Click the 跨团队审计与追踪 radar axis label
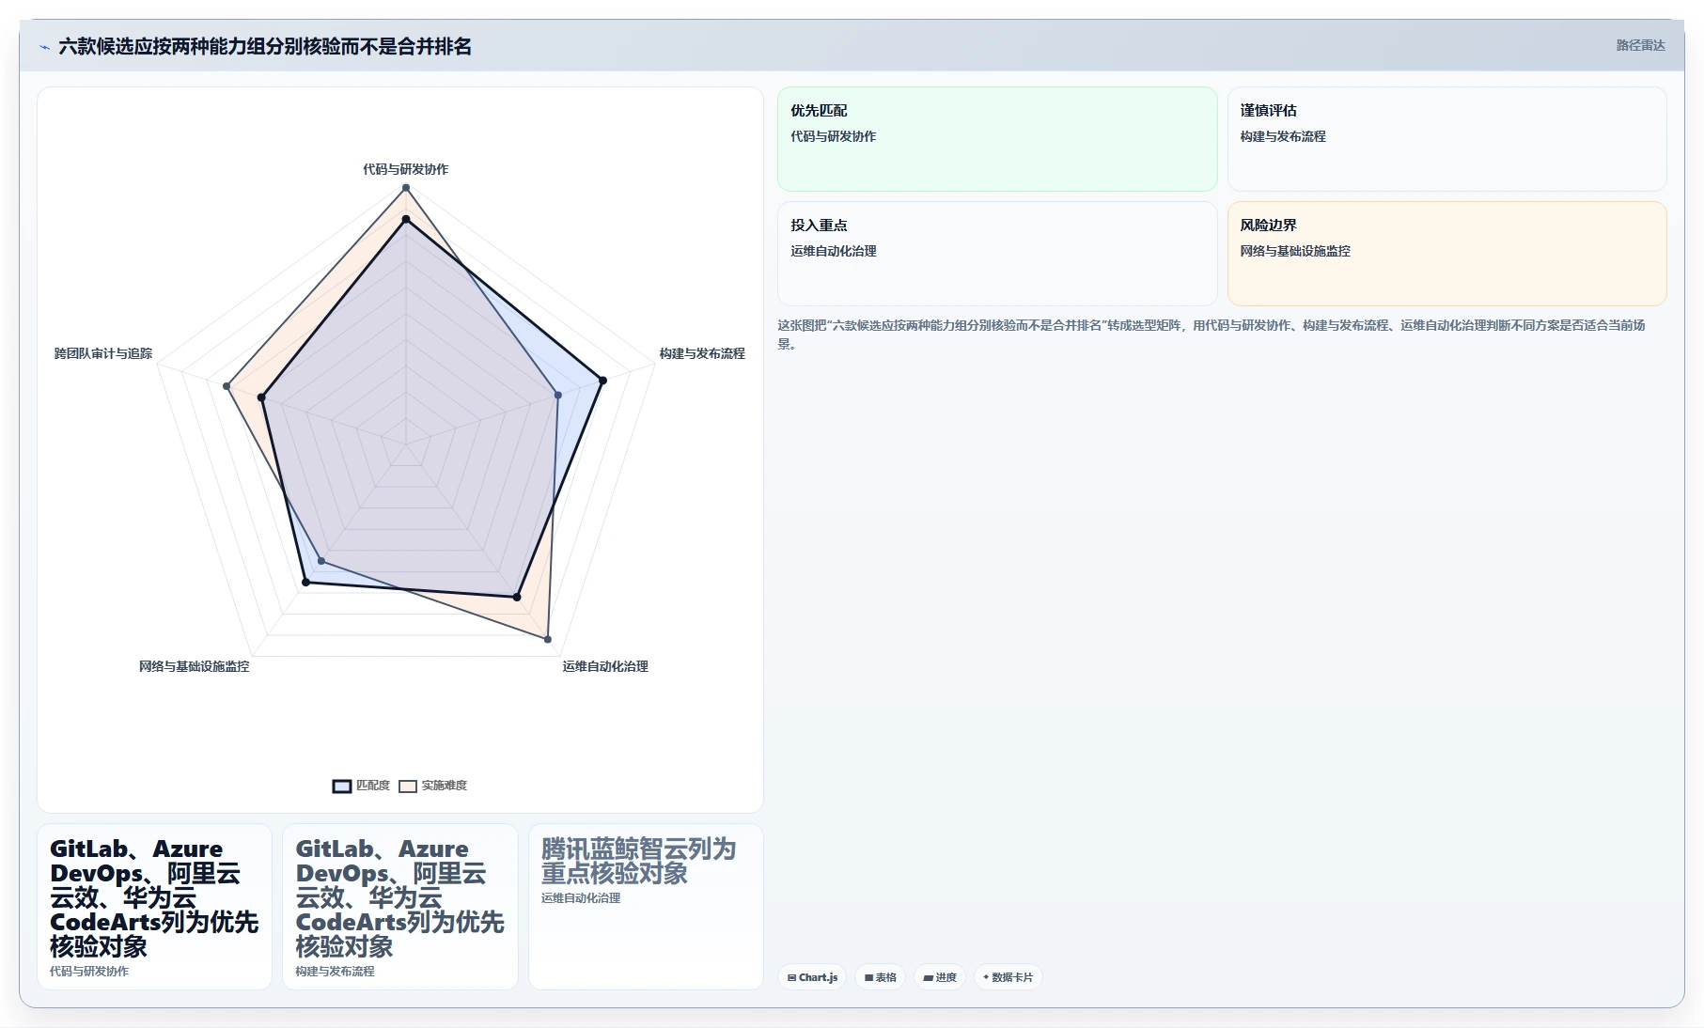The height and width of the screenshot is (1028, 1704). [x=103, y=353]
